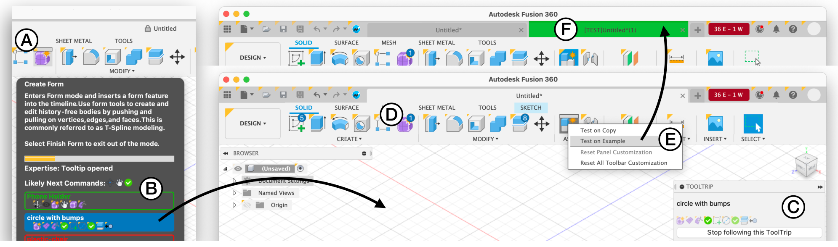Viewport: 838px width, 247px height.
Task: Click Insert image icon in lower window
Action: 715,123
